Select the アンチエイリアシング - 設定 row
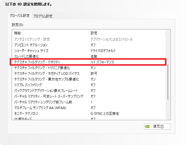The width and height of the screenshot is (187, 145). (x=89, y=39)
